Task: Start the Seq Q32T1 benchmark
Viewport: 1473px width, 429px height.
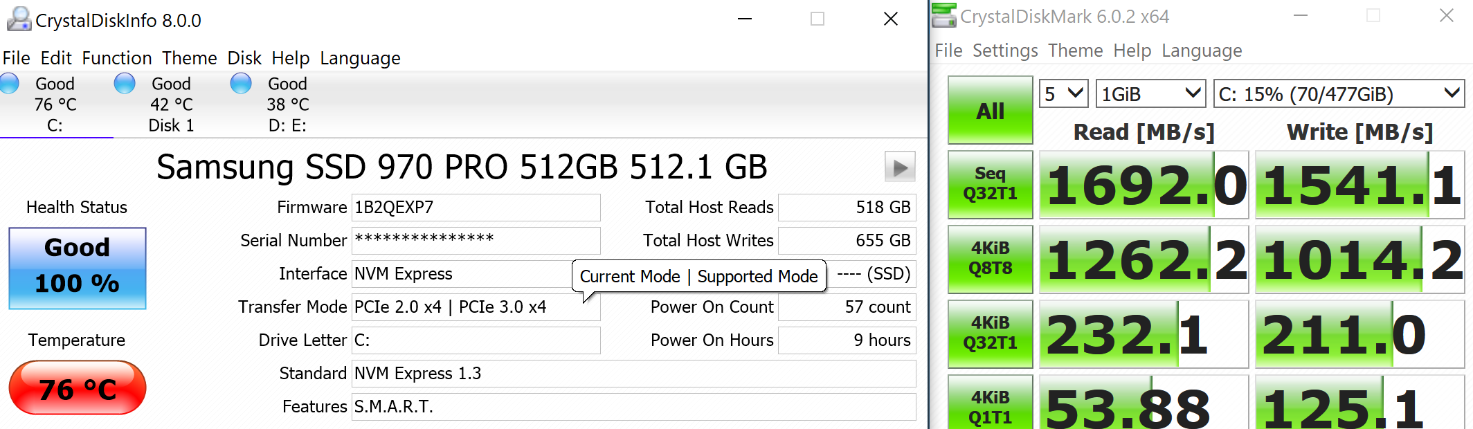Action: tap(990, 184)
